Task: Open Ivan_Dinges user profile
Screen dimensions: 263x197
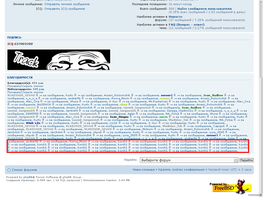Action: 119,117
